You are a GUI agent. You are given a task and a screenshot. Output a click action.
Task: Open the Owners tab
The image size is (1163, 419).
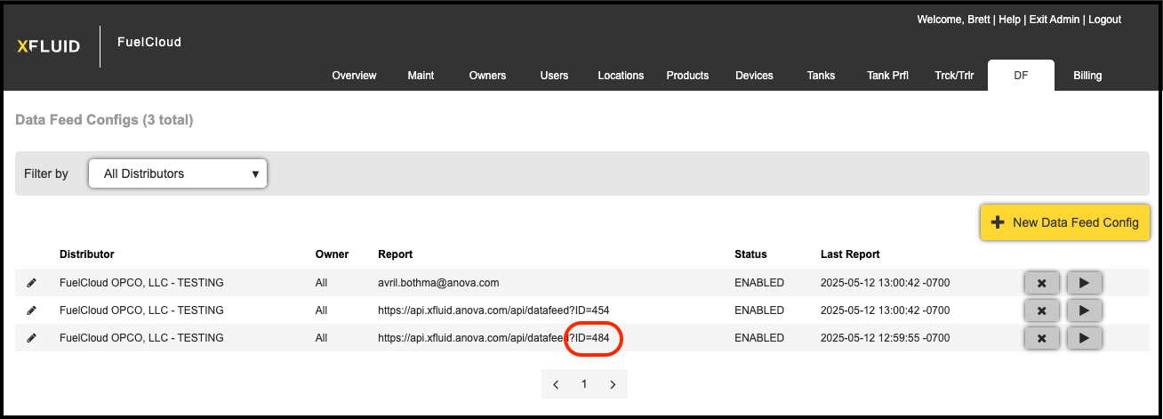coord(487,76)
